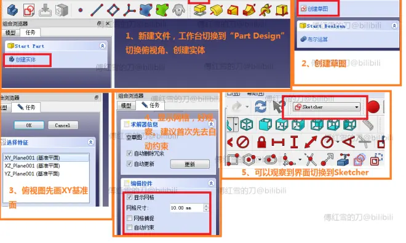Enable the 自动约束 checkbox
406x243 pixels.
(x=129, y=228)
